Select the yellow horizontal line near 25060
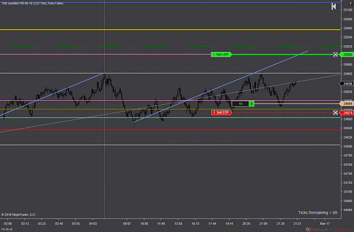The image size is (354, 232). (170, 29)
